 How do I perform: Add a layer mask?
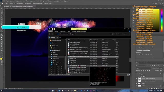(x=152, y=88)
